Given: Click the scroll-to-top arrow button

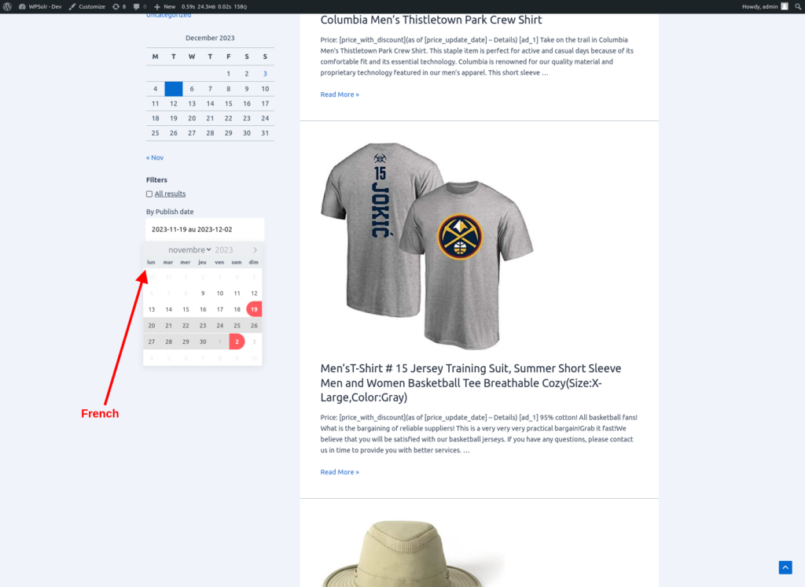Looking at the screenshot, I should click(x=785, y=567).
